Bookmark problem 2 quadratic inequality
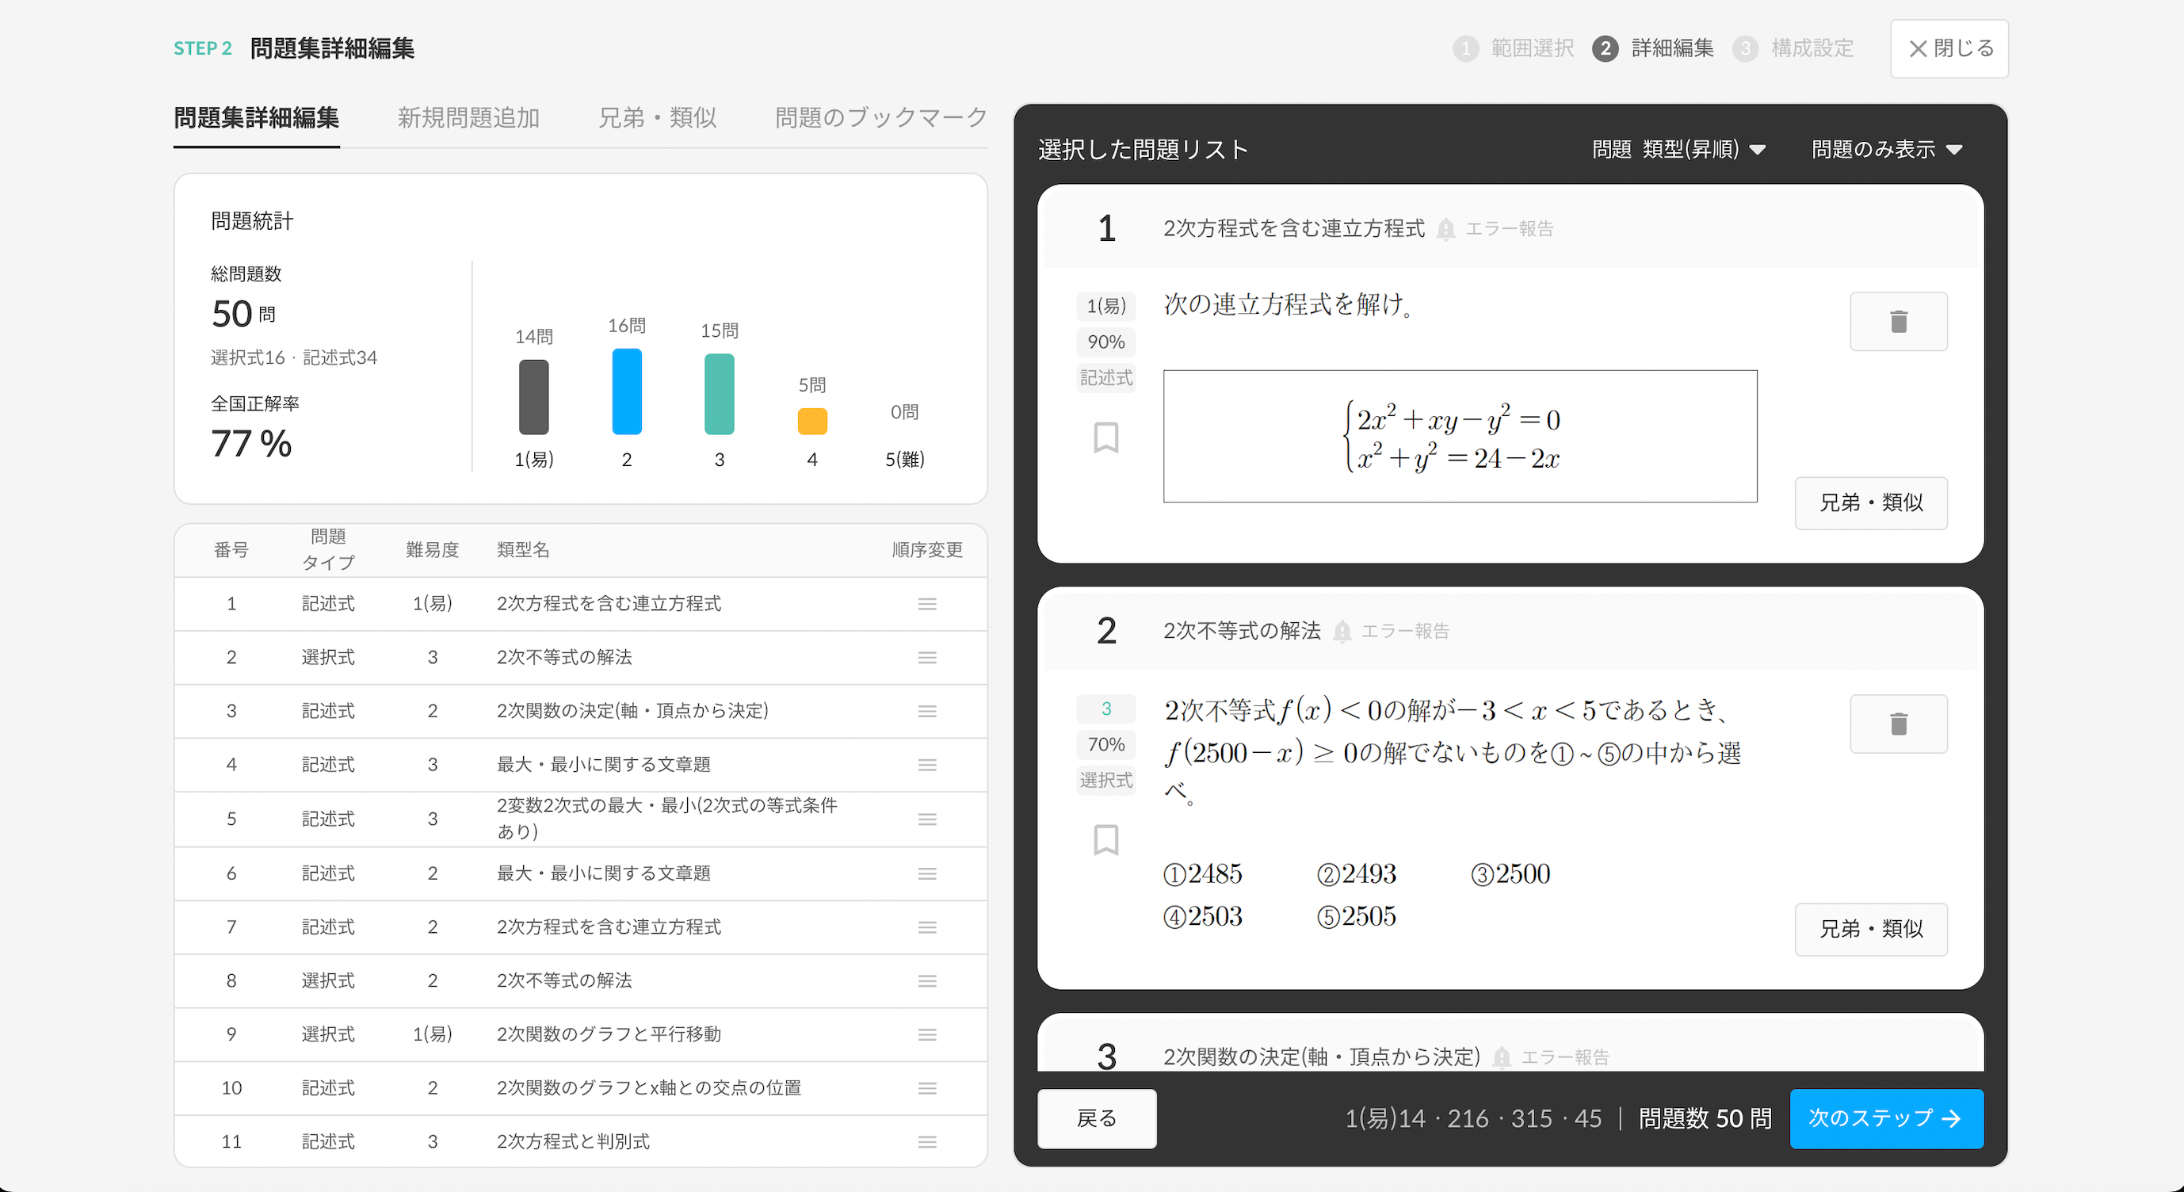The image size is (2184, 1192). pyautogui.click(x=1105, y=839)
